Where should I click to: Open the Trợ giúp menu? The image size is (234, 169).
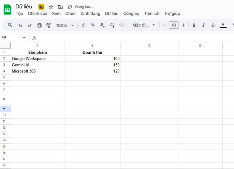(x=172, y=14)
